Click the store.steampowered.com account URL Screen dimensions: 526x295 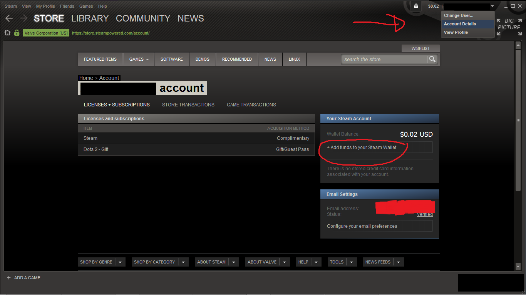tap(111, 33)
